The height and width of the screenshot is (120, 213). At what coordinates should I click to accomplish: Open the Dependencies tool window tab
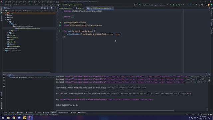[x=63, y=112]
